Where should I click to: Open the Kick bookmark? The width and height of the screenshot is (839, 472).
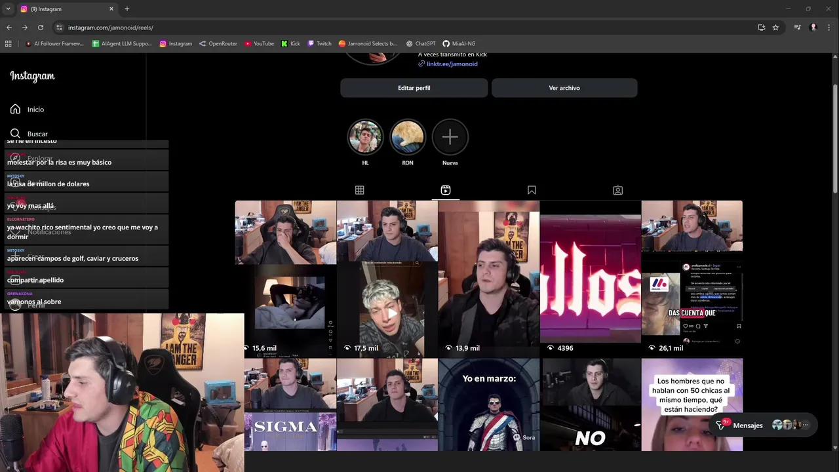[x=290, y=44]
